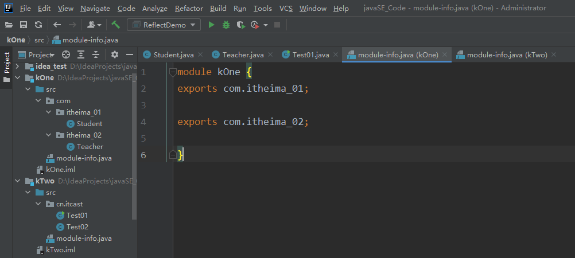Click the IntelliJ IDEA logo icon
Image resolution: width=575 pixels, height=258 pixels.
pyautogui.click(x=9, y=7)
